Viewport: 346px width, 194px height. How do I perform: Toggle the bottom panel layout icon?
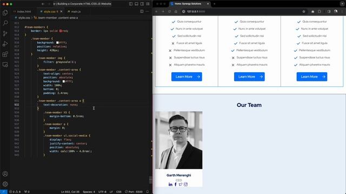pos(137,4)
